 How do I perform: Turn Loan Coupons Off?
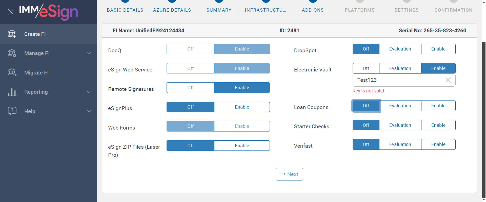366,106
